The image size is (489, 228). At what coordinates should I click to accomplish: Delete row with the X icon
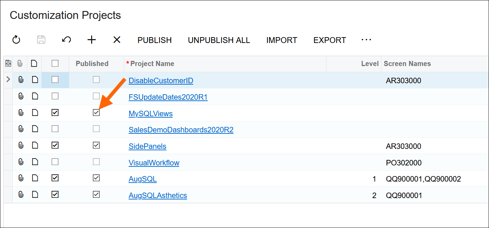117,40
